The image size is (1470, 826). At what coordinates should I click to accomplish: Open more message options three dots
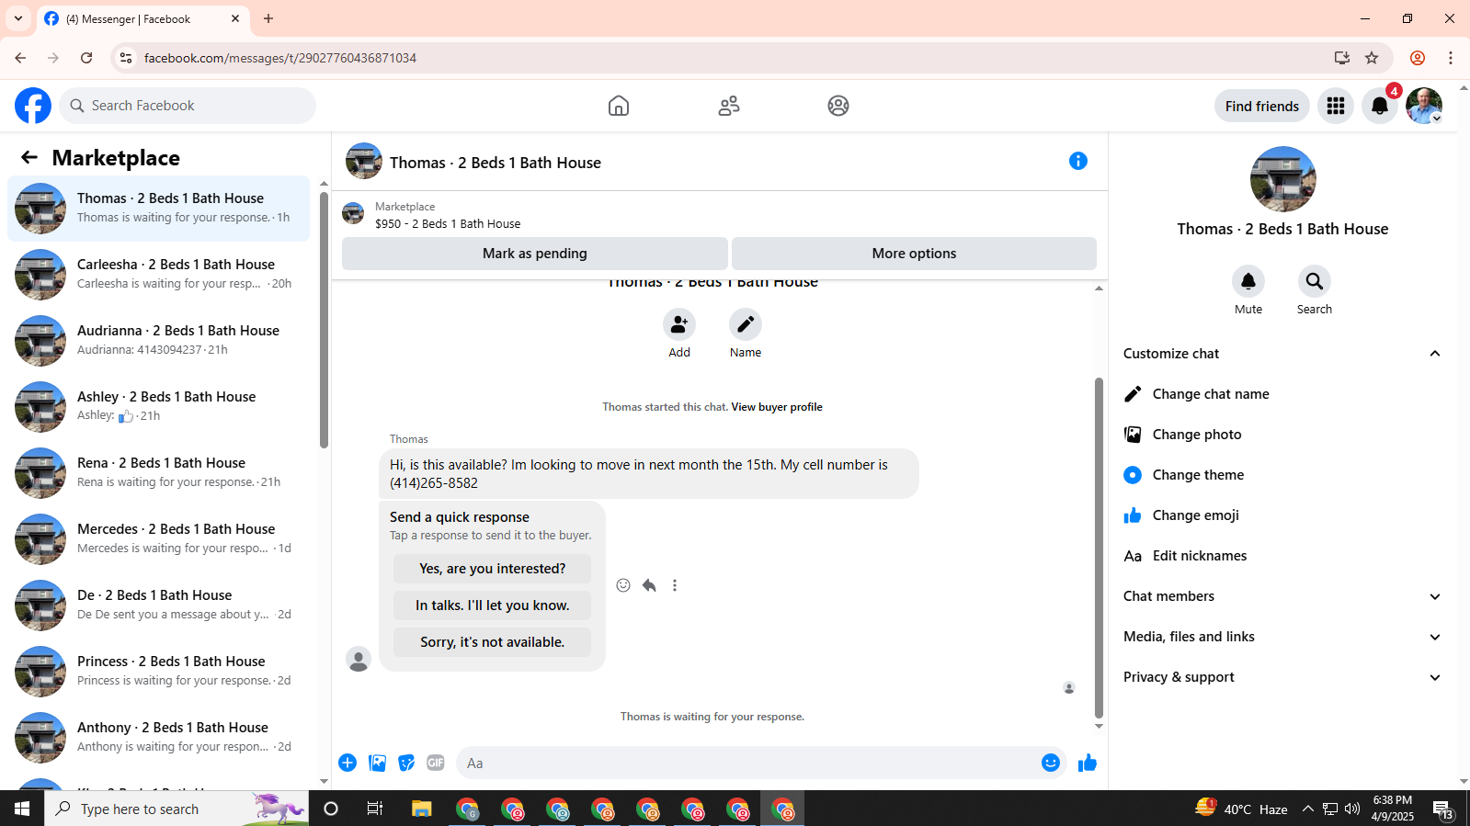pos(675,585)
